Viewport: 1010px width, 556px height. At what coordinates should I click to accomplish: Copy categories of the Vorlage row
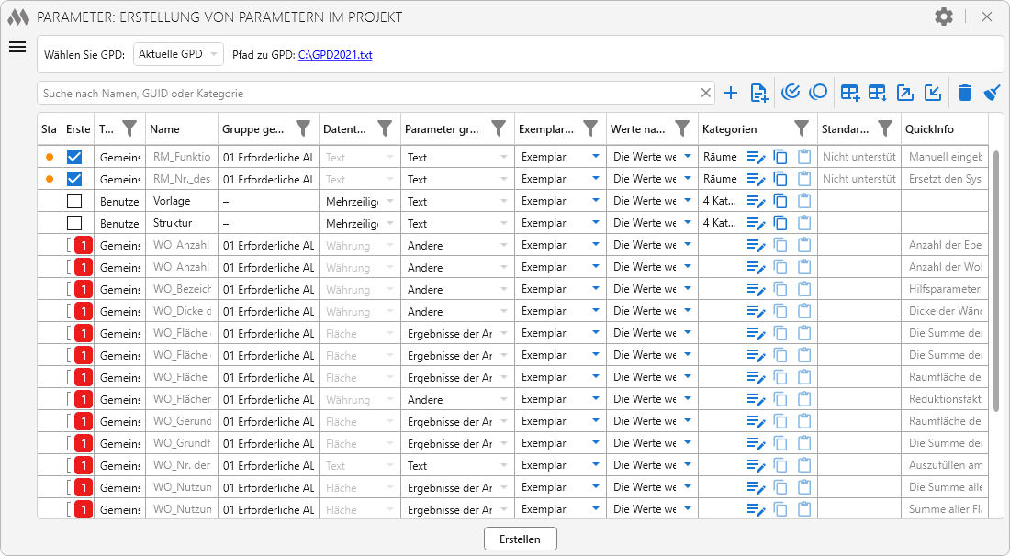[x=780, y=201]
